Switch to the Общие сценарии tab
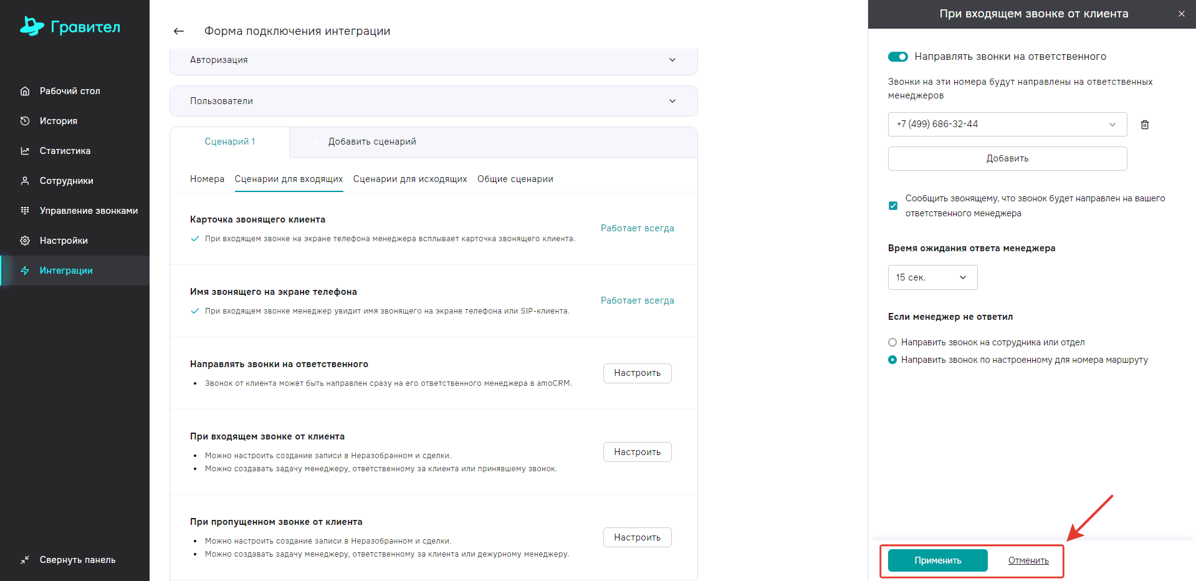 tap(515, 179)
